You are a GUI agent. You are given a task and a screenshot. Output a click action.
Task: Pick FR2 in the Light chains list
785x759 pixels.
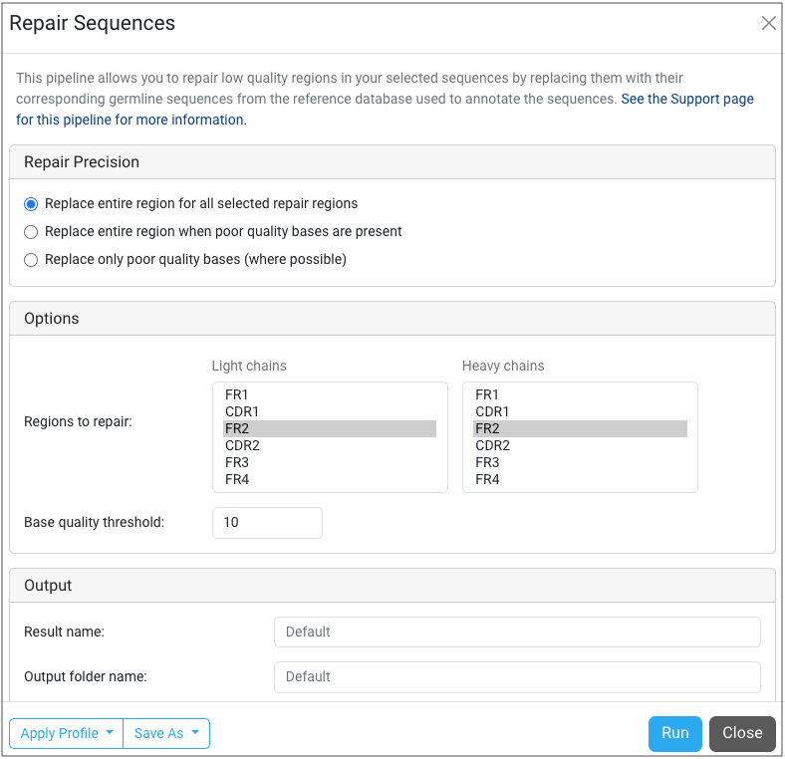[237, 429]
